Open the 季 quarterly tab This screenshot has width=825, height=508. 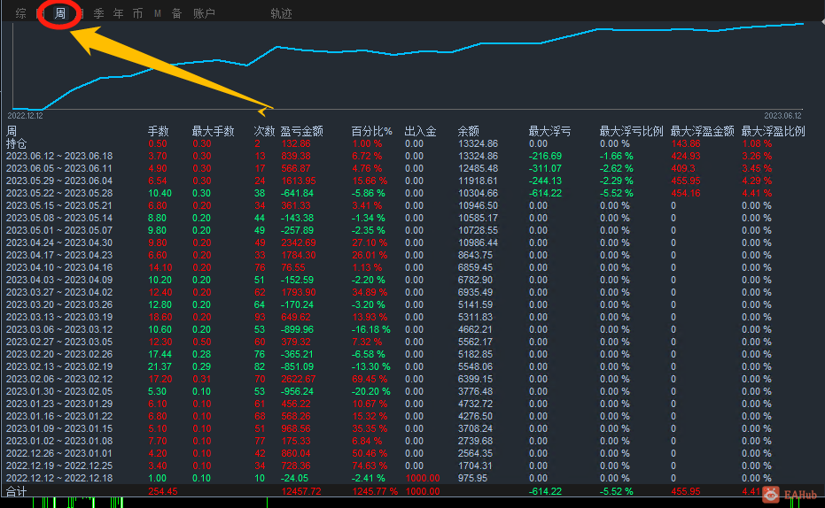[x=99, y=13]
